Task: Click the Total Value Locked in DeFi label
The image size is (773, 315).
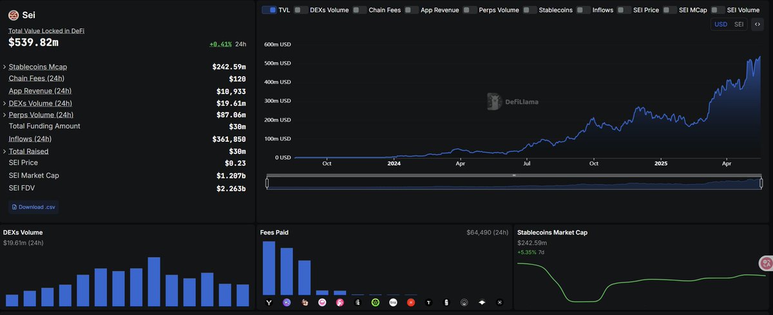Action: tap(46, 31)
